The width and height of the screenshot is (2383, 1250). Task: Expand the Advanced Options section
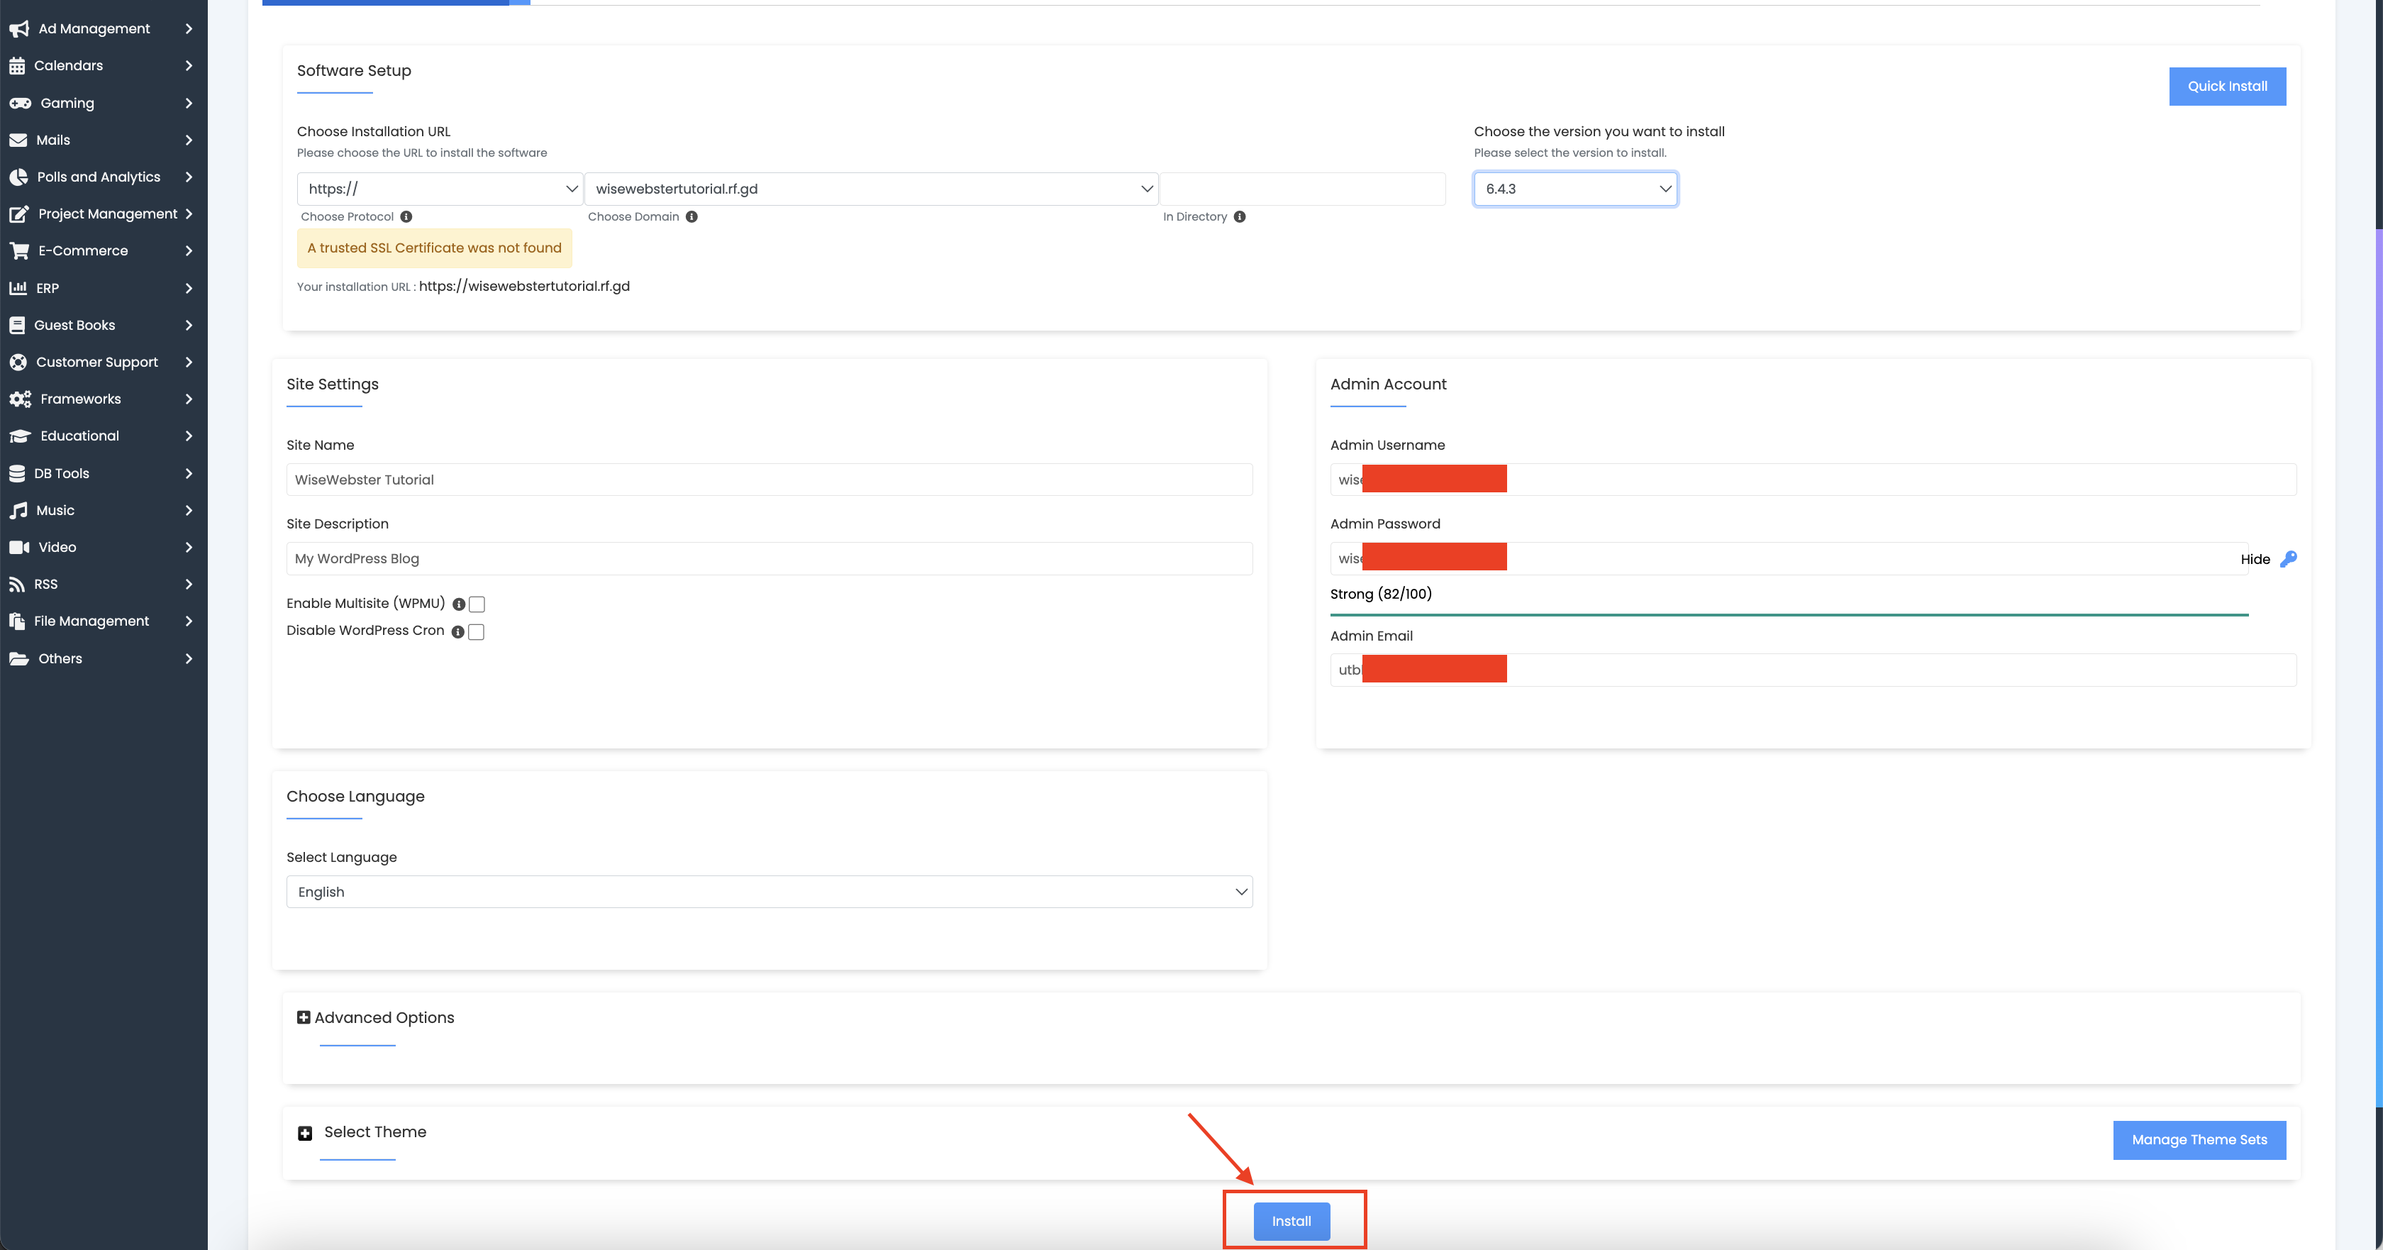coord(304,1018)
